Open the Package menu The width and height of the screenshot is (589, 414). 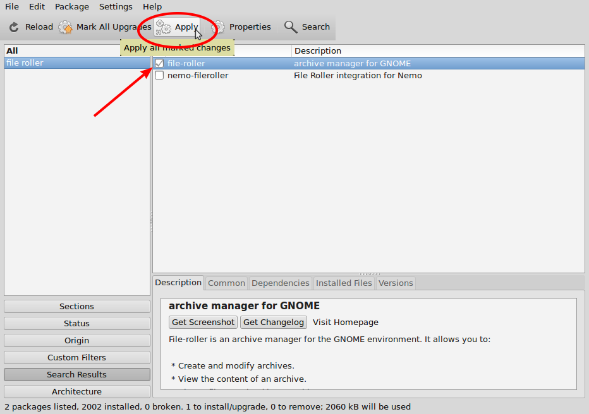point(72,7)
